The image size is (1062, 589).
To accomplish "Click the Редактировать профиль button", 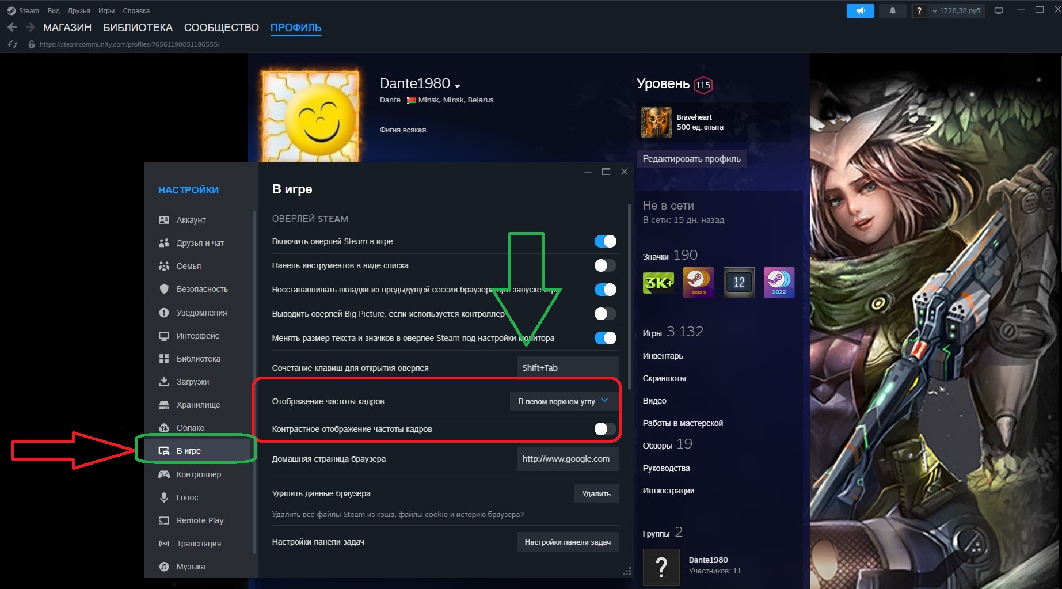I will (x=691, y=159).
